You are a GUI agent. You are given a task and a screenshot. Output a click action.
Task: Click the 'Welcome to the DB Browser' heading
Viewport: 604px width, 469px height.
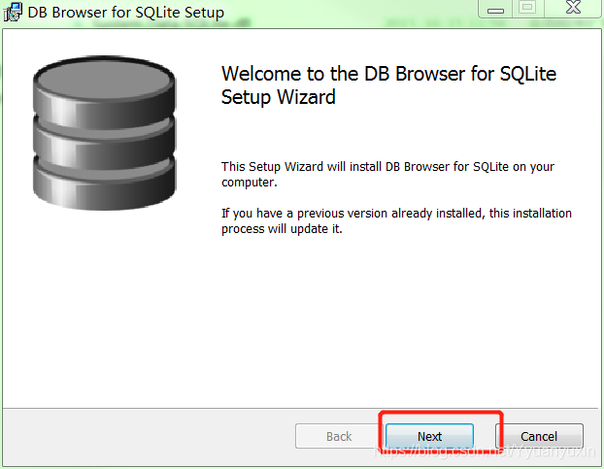388,85
